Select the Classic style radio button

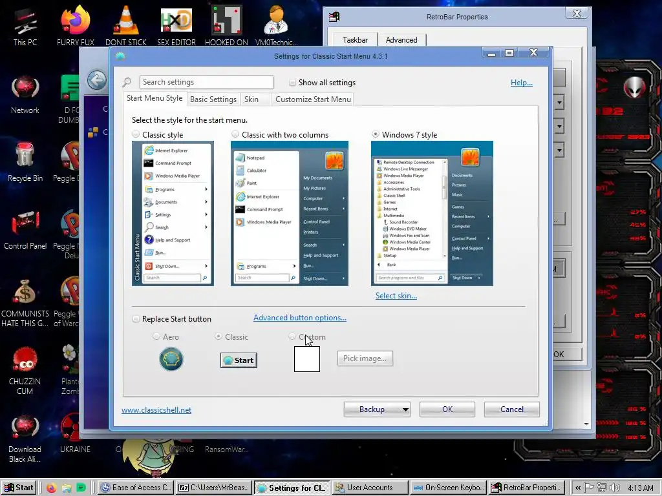(136, 134)
